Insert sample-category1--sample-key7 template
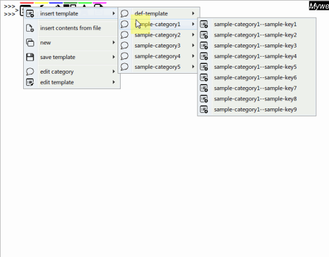The height and width of the screenshot is (257, 329). [256, 88]
